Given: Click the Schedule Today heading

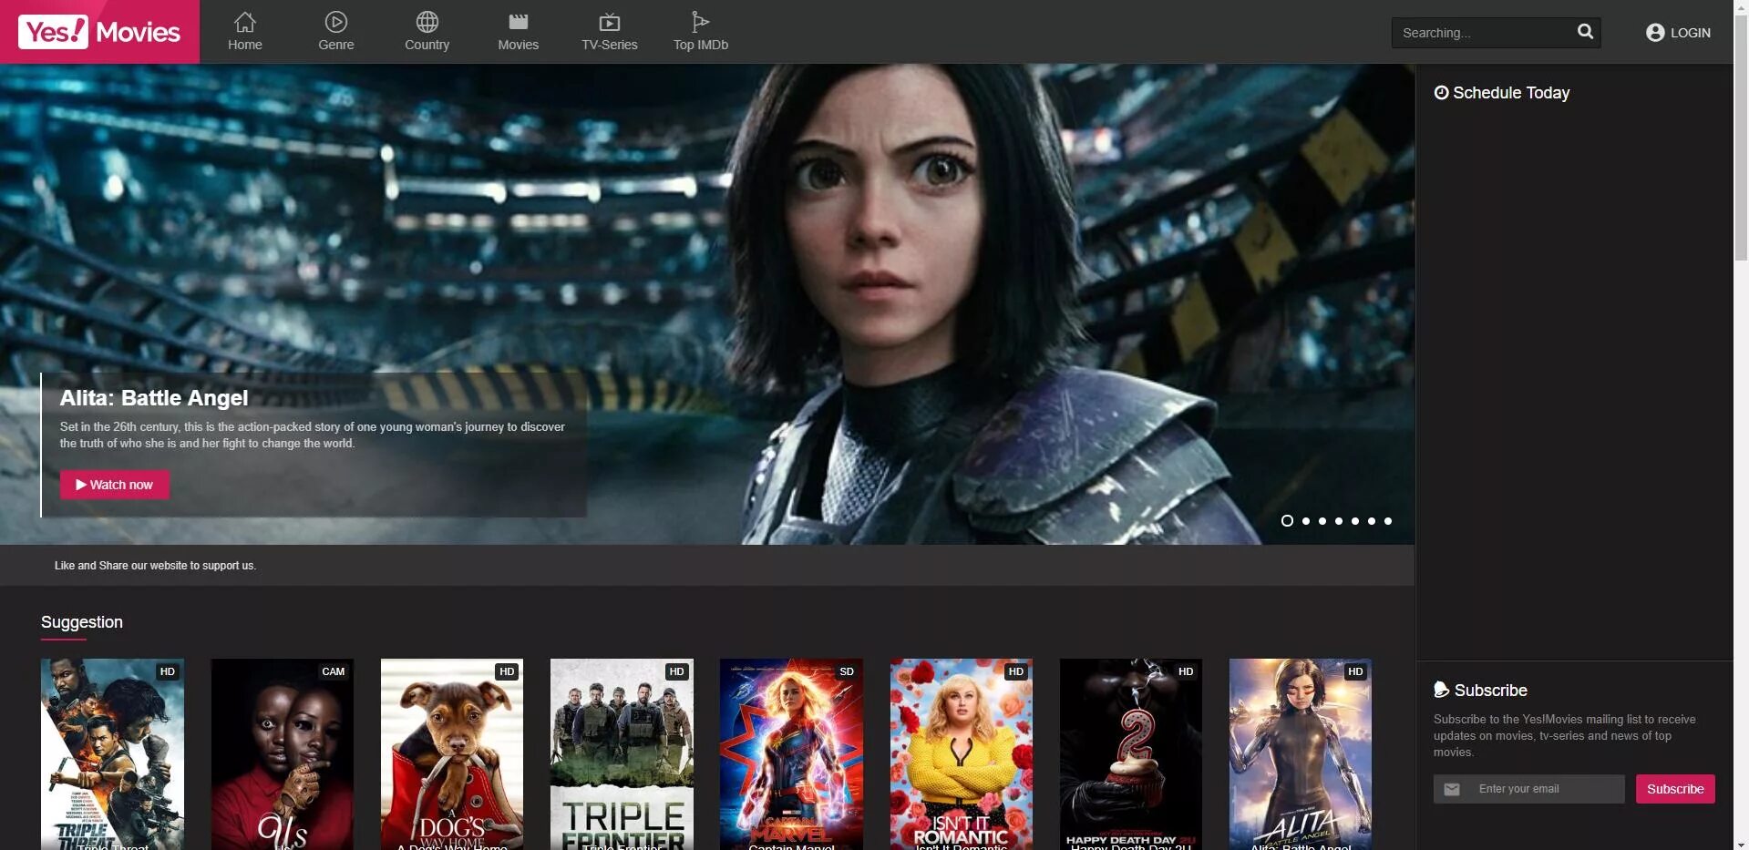Looking at the screenshot, I should tap(1511, 93).
